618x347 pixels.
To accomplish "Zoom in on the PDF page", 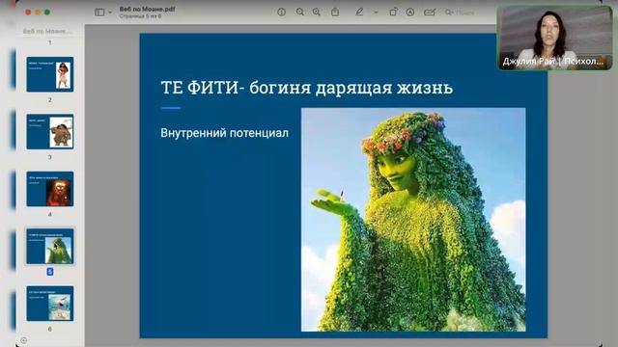I will (317, 13).
